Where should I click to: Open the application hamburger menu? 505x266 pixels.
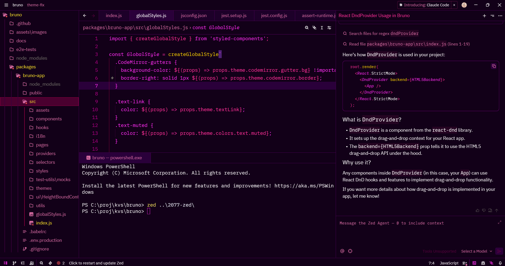[x=6, y=5]
